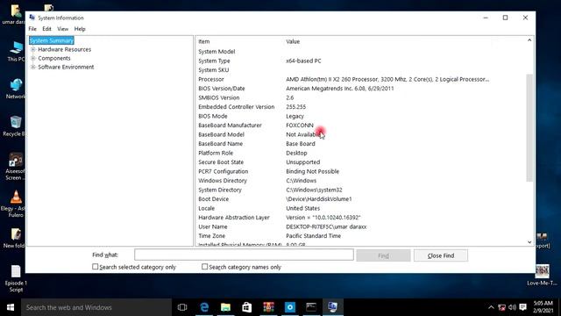Viewport: 561px width, 316px height.
Task: Expand the Components tree node
Action: click(x=33, y=58)
